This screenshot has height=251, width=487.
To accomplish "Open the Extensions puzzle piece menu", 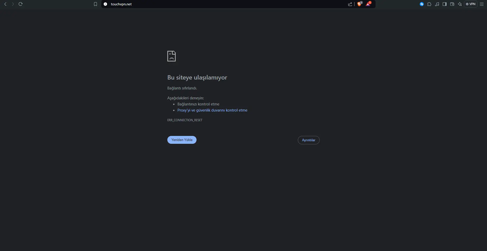I will (429, 4).
